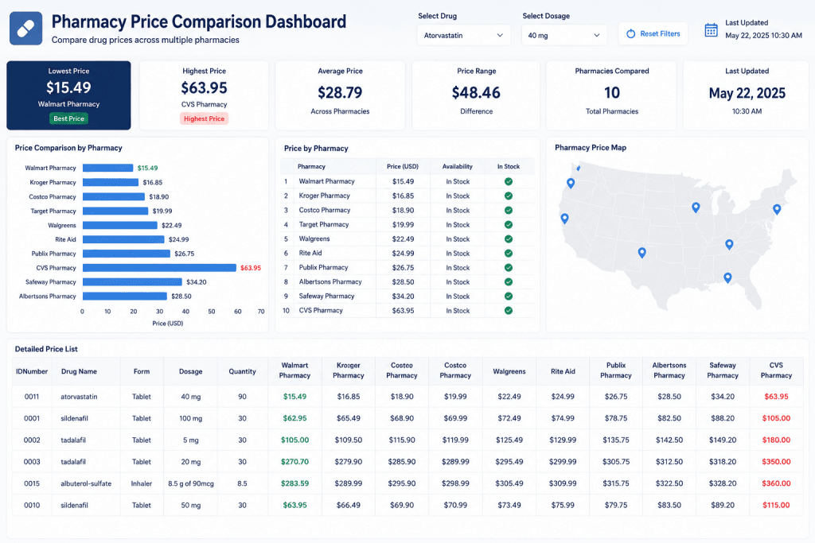Screen dimensions: 815x543
Task: Click the Reset Filters button
Action: pos(653,33)
